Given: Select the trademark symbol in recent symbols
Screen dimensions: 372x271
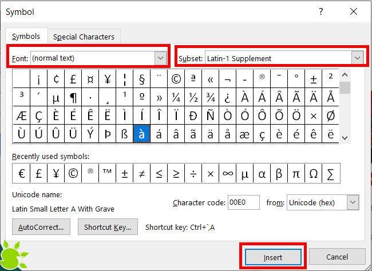Looking at the screenshot, I should pyautogui.click(x=107, y=173).
